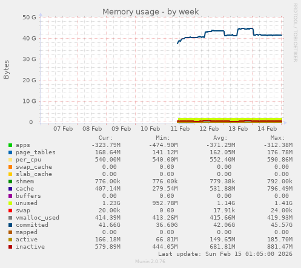Screen dimensions: 301x268
Task: Click the 'Munin 2.0.76' footer text
Action: 150,261
